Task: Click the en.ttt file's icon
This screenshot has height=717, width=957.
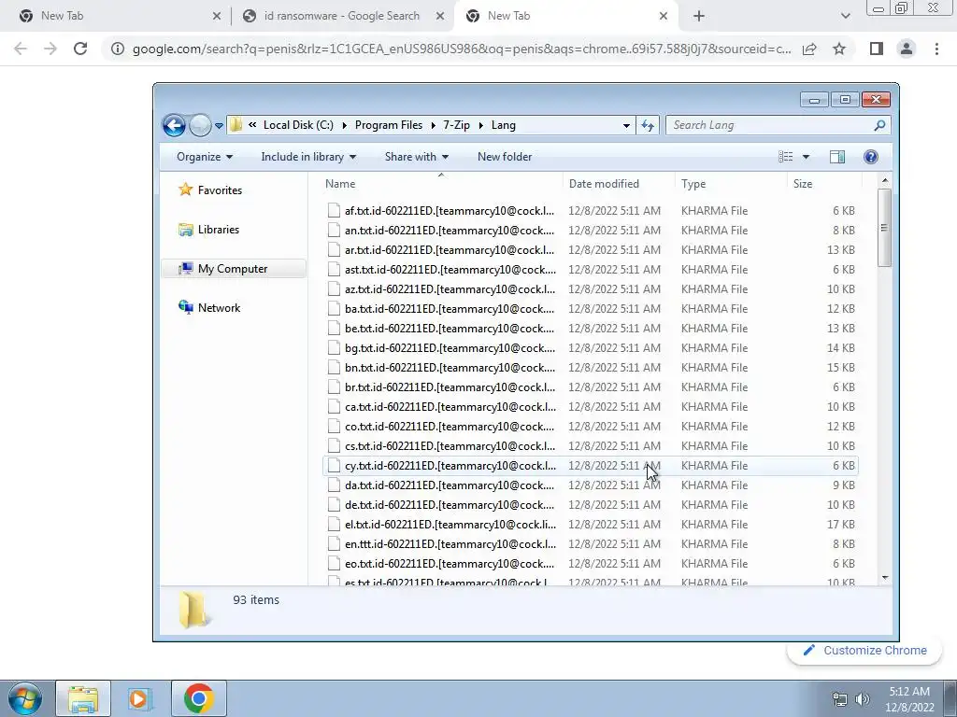Action: [x=334, y=544]
